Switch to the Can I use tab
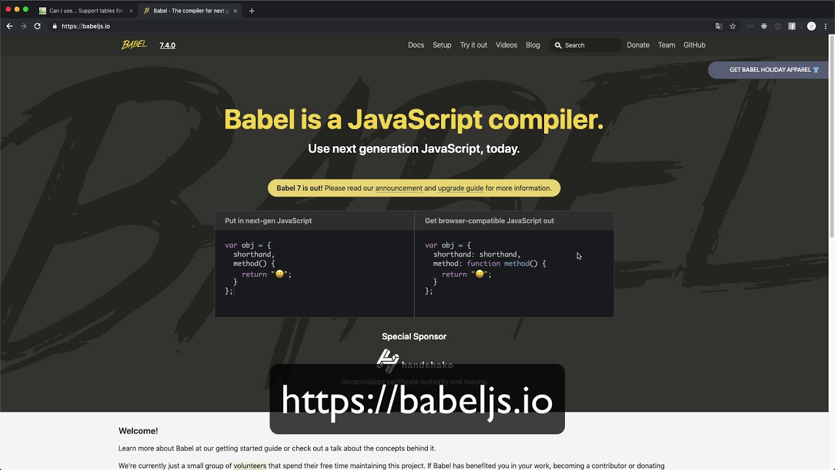Screen dimensions: 835x470 pos(85,10)
